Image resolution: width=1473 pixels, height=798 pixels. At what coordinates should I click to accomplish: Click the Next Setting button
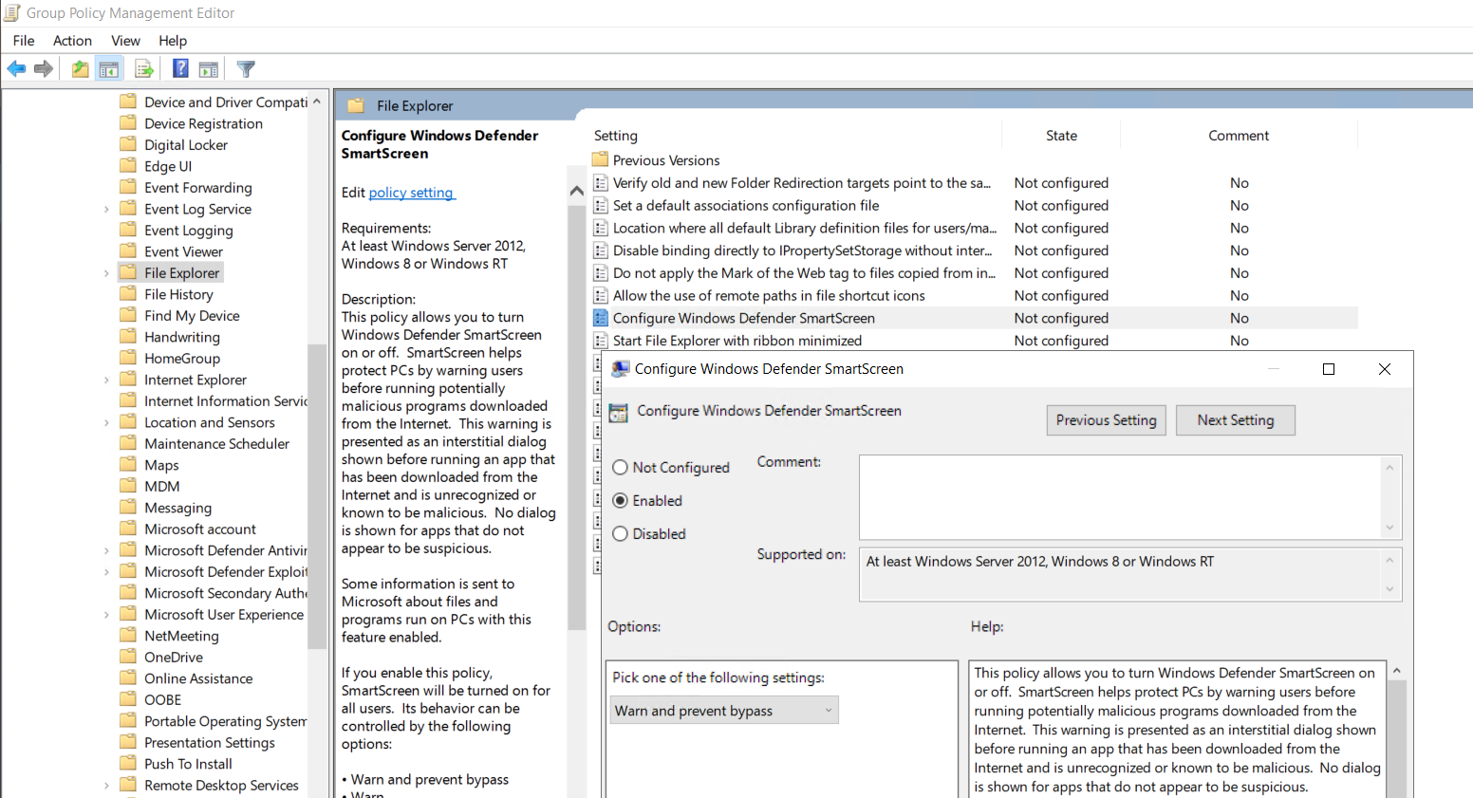(1236, 420)
